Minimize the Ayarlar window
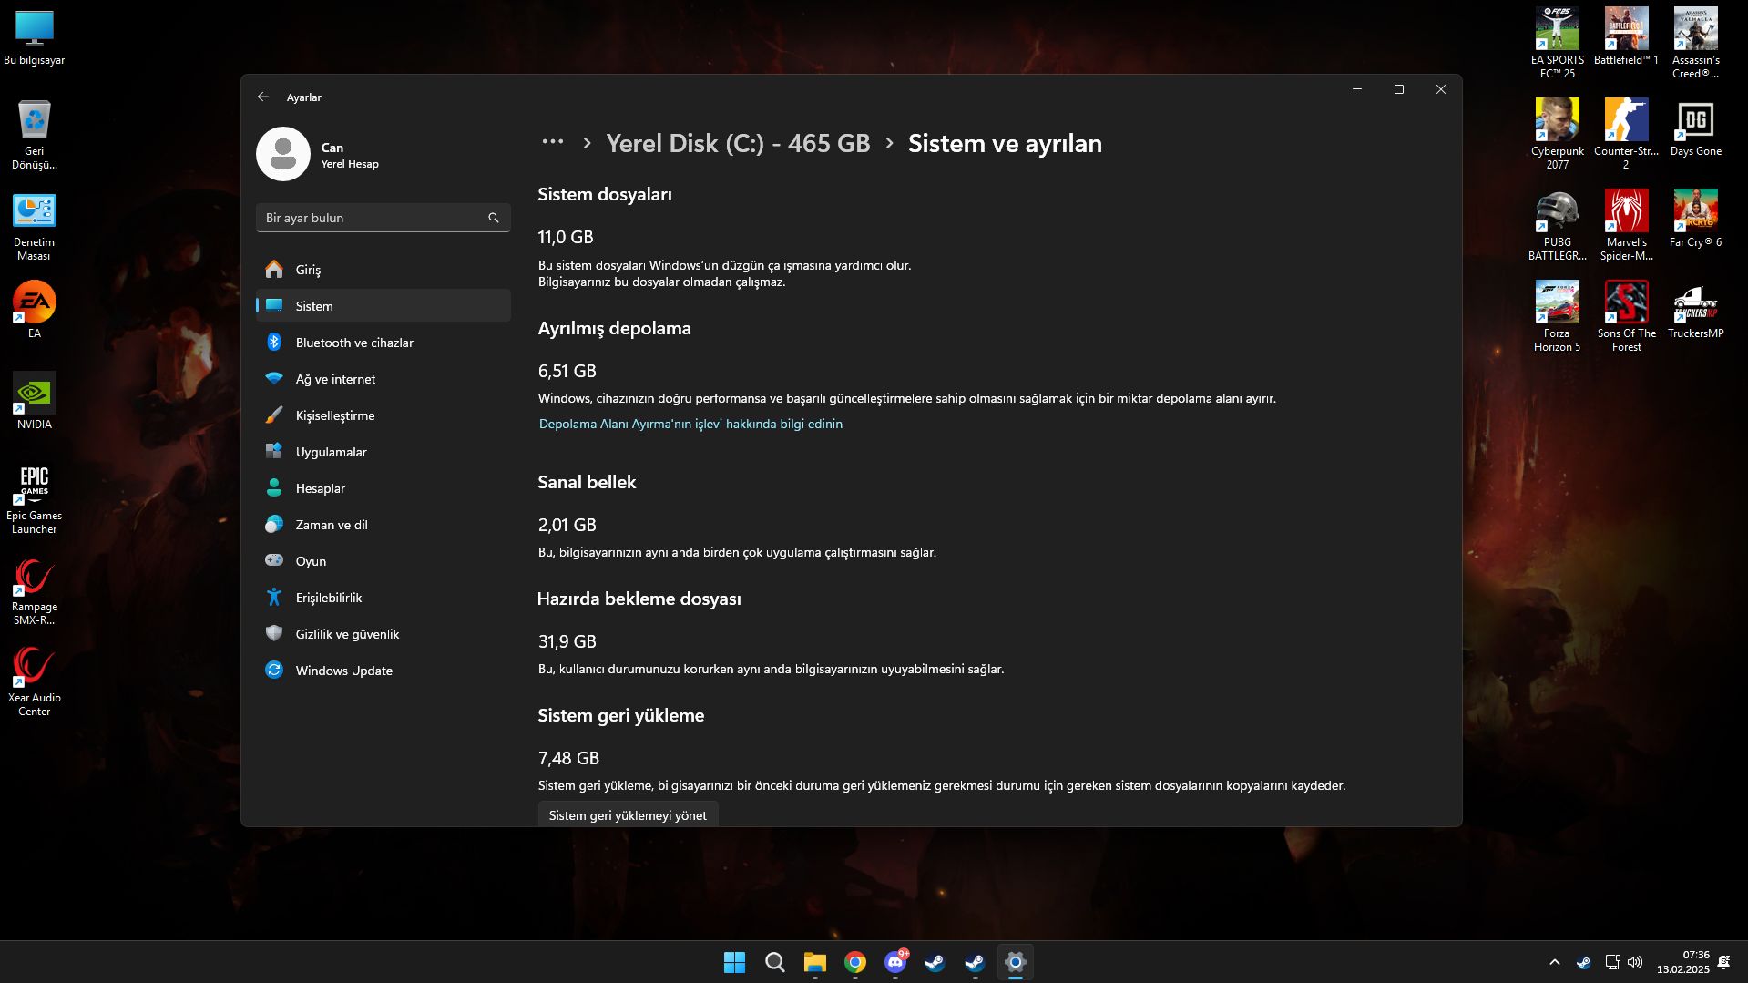The width and height of the screenshot is (1748, 983). coord(1357,89)
